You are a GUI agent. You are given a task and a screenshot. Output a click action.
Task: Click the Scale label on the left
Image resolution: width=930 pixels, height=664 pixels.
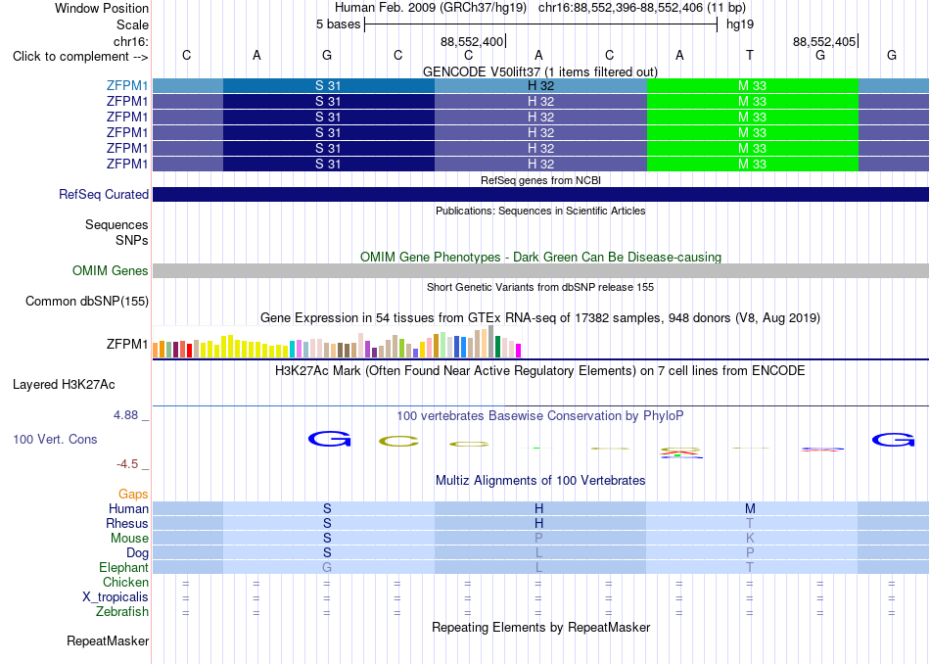point(132,24)
